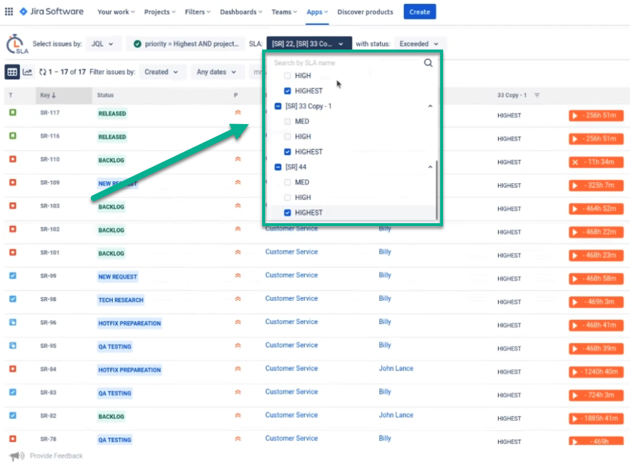Click the Create button
630x469 pixels.
[x=419, y=12]
